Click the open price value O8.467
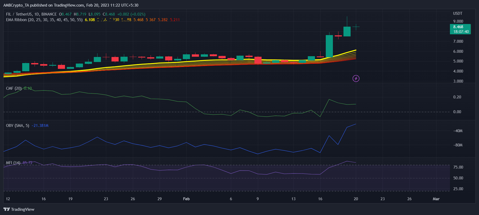 click(65, 14)
